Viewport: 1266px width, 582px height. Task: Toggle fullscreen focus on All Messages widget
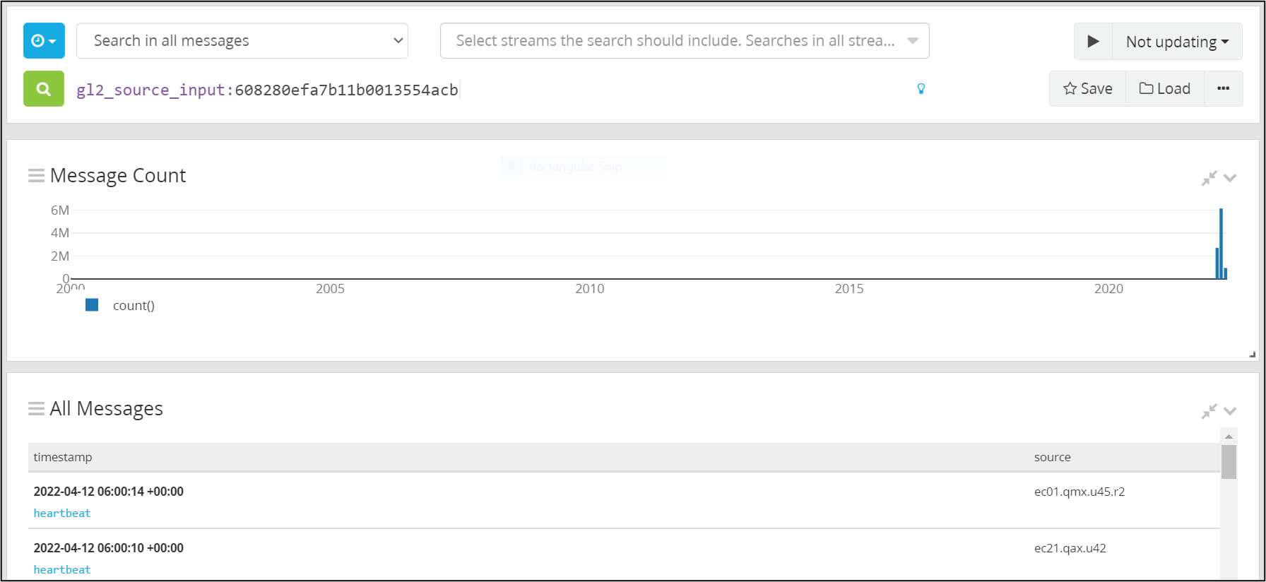1209,410
